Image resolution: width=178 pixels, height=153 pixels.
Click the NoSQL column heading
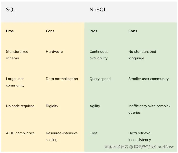point(98,10)
